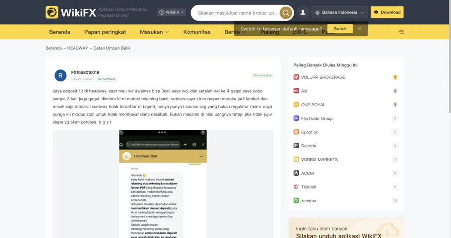Click the iq option broker logo
The height and width of the screenshot is (238, 451).
point(296,132)
